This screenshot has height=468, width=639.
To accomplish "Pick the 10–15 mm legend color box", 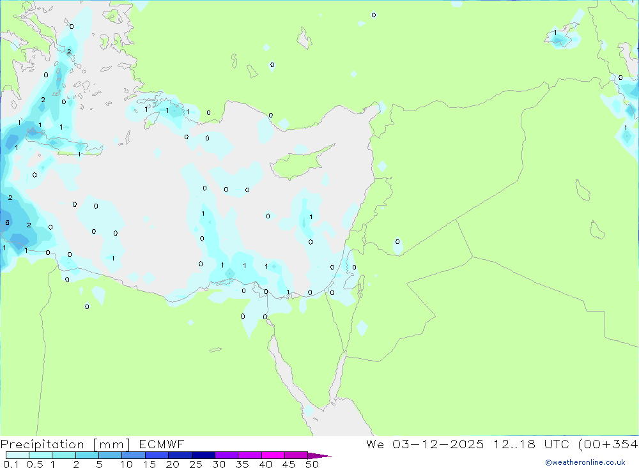I will (134, 455).
